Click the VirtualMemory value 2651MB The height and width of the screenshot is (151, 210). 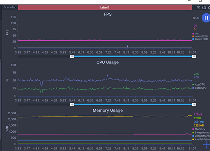coord(199,122)
